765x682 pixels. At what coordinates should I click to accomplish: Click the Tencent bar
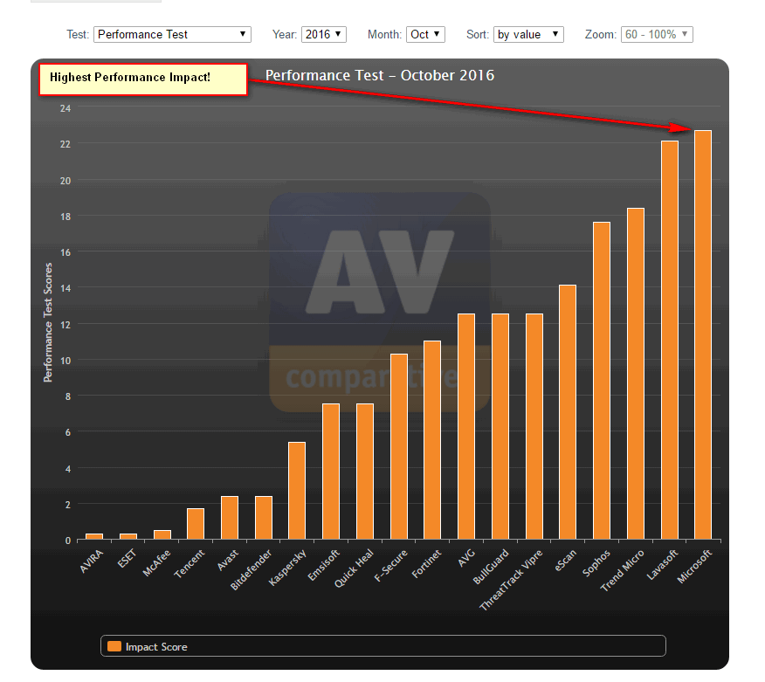(x=196, y=524)
